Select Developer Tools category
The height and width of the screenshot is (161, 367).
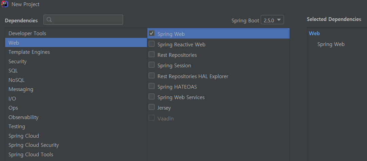[76, 33]
